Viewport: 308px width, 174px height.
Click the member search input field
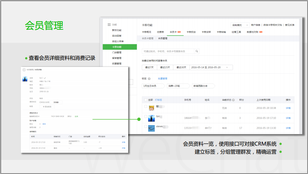pos(168,51)
